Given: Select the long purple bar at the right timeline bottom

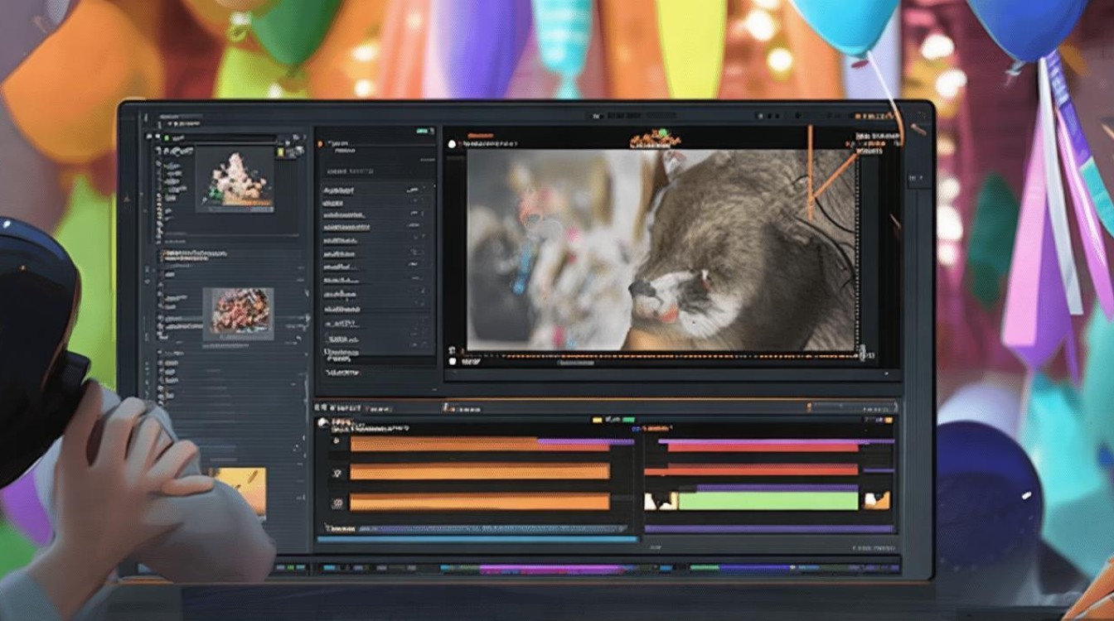Looking at the screenshot, I should [x=769, y=528].
